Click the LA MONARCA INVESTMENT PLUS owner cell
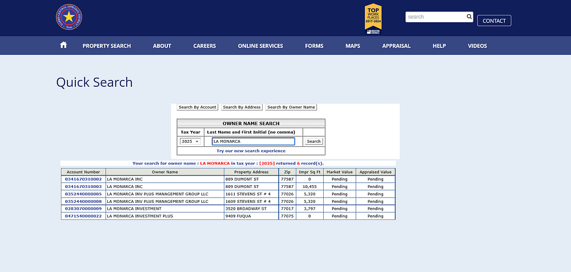This screenshot has height=272, width=571. pyautogui.click(x=165, y=216)
